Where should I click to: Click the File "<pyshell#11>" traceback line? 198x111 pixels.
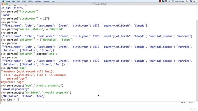(x=35, y=75)
